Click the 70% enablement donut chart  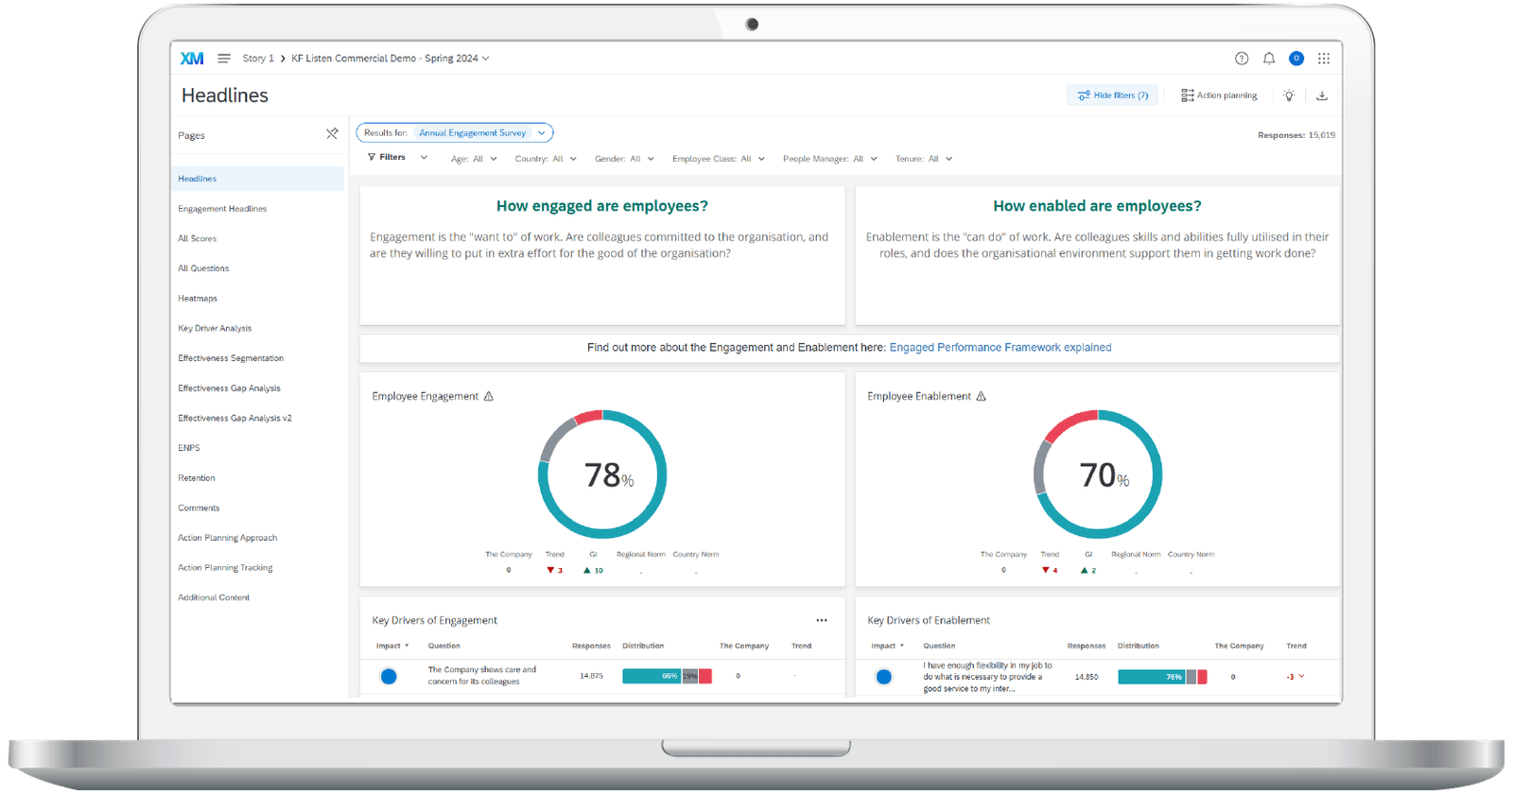coord(1098,474)
